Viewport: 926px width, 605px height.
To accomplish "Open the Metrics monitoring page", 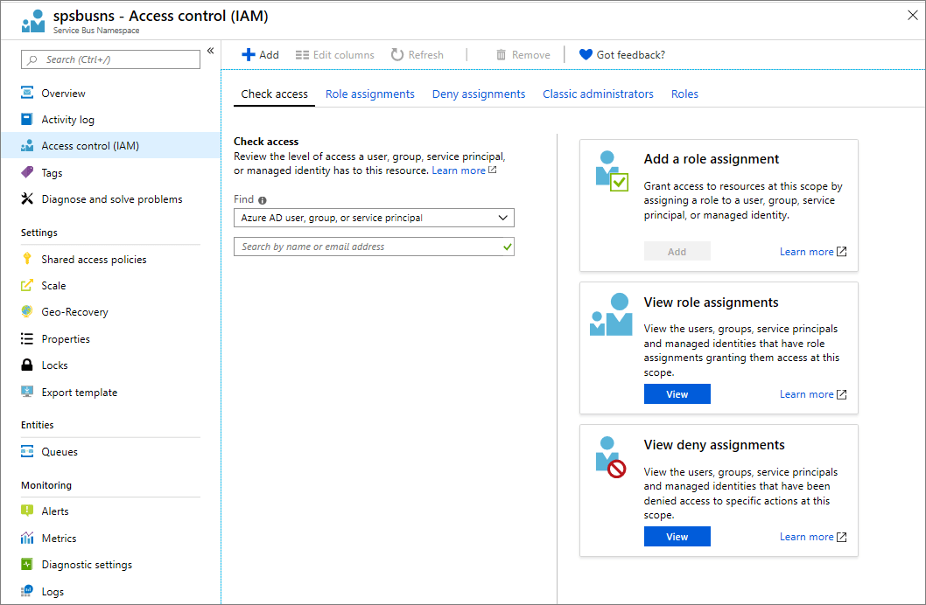I will [x=56, y=538].
